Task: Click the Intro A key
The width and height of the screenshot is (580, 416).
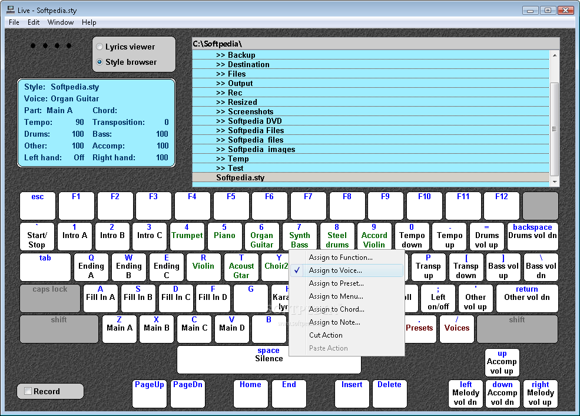Action: pyautogui.click(x=75, y=236)
